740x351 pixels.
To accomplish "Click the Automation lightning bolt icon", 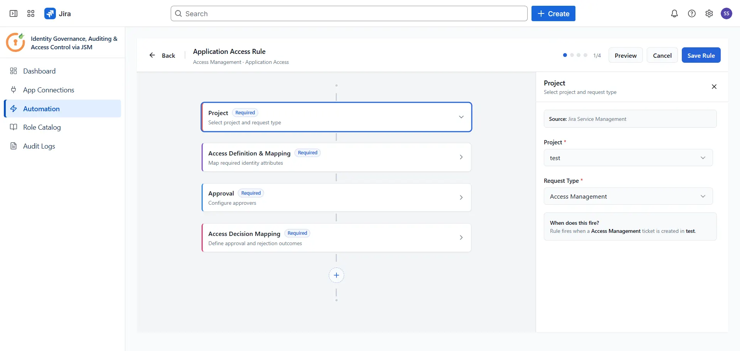I will click(13, 109).
